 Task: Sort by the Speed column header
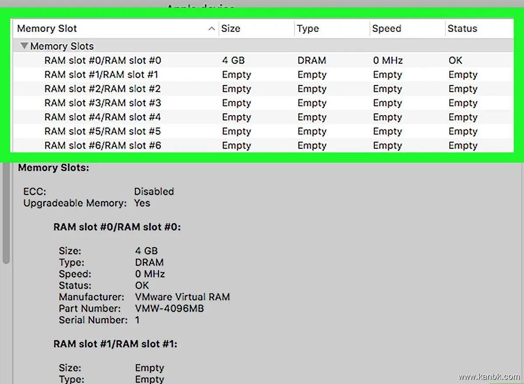click(x=386, y=29)
